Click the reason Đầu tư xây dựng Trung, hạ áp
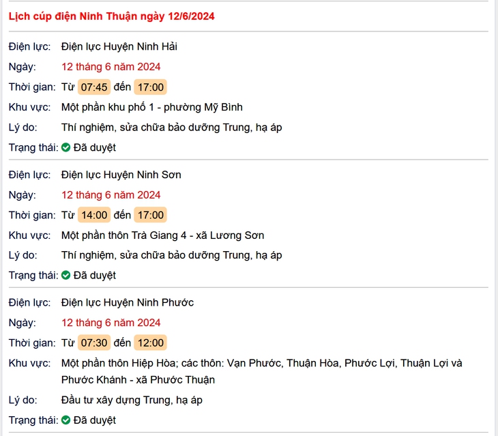The width and height of the screenshot is (498, 436). point(132,400)
